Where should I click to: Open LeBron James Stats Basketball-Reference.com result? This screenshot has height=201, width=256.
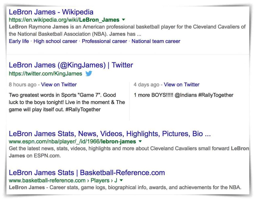[x=87, y=173]
